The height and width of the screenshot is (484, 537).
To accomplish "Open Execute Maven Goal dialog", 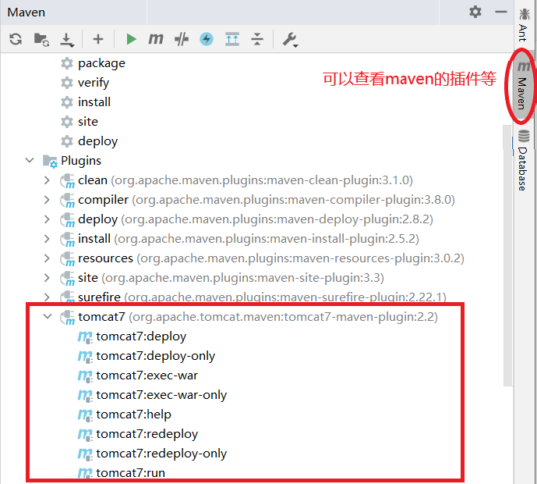I will (156, 39).
